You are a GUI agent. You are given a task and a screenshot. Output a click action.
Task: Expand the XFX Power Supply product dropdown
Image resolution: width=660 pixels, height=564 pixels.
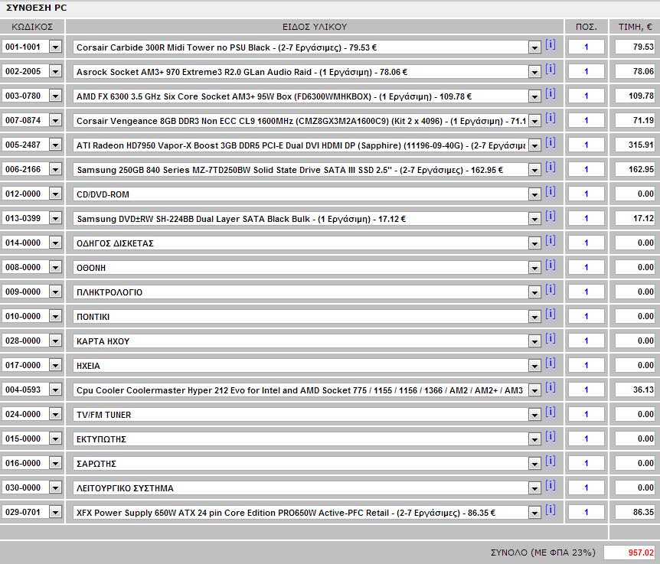click(x=534, y=513)
